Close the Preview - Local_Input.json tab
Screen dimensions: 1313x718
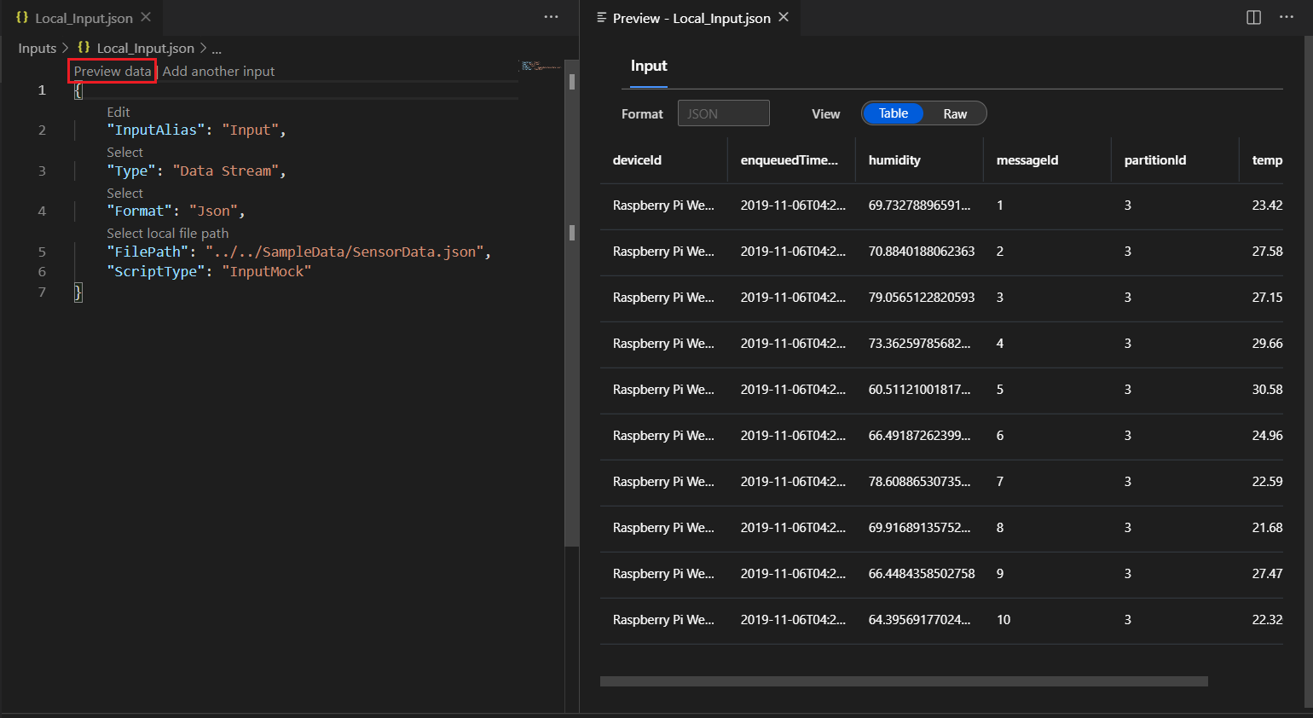[784, 17]
